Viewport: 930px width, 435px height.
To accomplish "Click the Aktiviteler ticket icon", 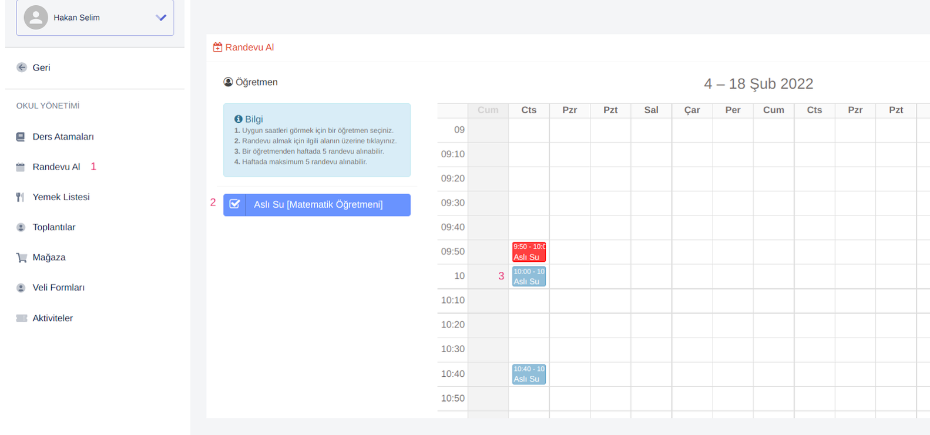I will point(22,318).
